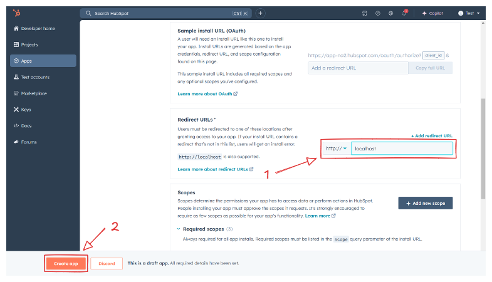Open the Scopes Learn more link

click(x=320, y=216)
